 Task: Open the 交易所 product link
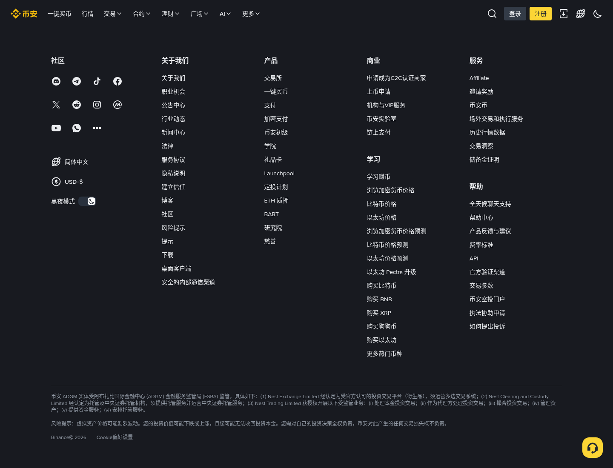pyautogui.click(x=273, y=78)
